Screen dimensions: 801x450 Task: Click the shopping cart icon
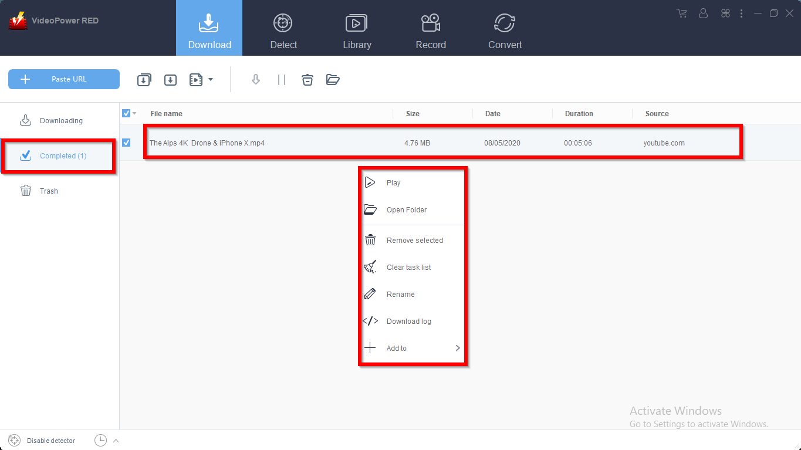coord(681,13)
